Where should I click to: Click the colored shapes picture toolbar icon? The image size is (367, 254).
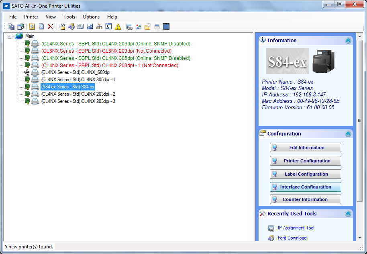click(139, 27)
